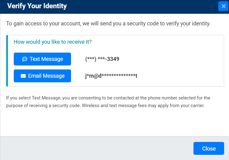The image size is (229, 160).
Task: Click the masked phone number ending in 3349
Action: (x=102, y=59)
